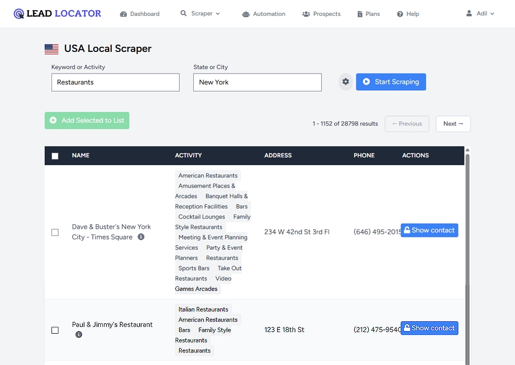This screenshot has height=365, width=515.
Task: Click the user profile icon beside Adil
Action: click(x=469, y=13)
